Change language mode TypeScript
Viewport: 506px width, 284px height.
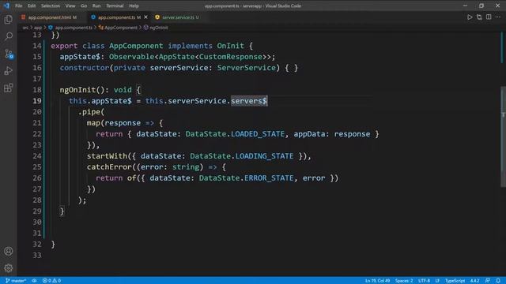pos(455,281)
